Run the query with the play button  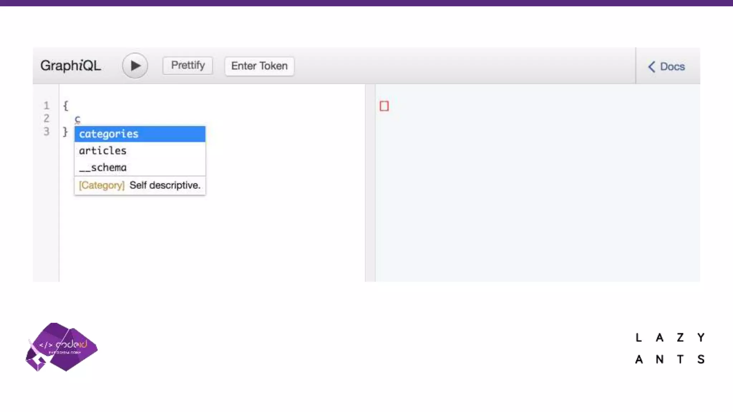135,66
